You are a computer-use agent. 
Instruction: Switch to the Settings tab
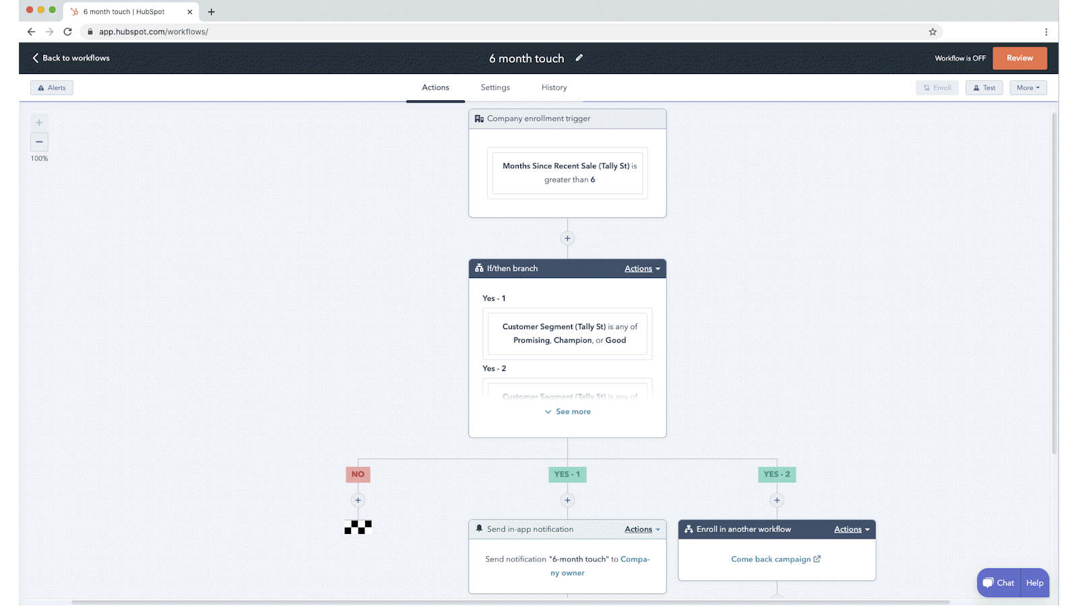coord(495,88)
